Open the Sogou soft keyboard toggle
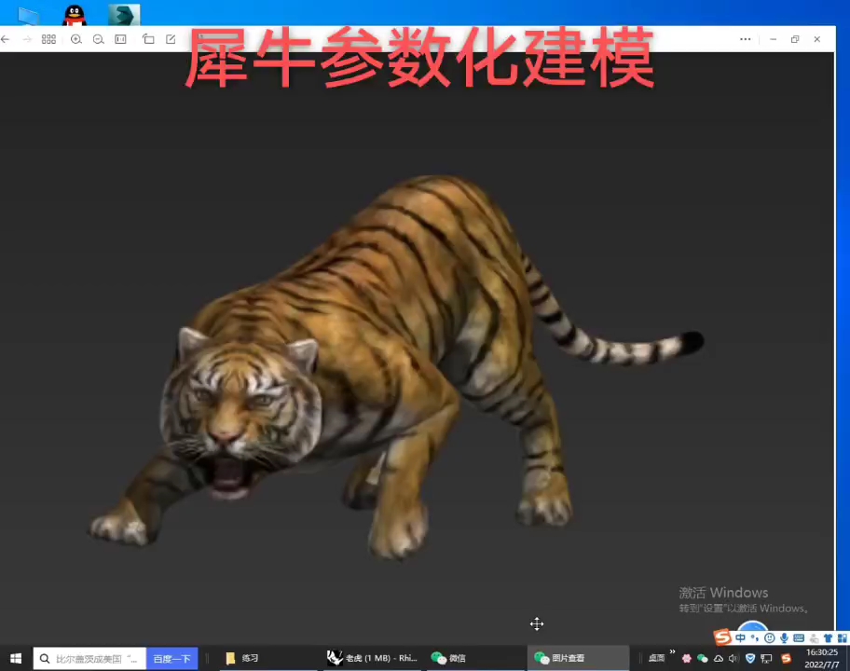This screenshot has height=671, width=850. [x=799, y=637]
